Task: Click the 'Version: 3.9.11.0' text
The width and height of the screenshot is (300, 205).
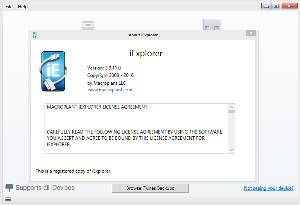Action: (x=104, y=68)
